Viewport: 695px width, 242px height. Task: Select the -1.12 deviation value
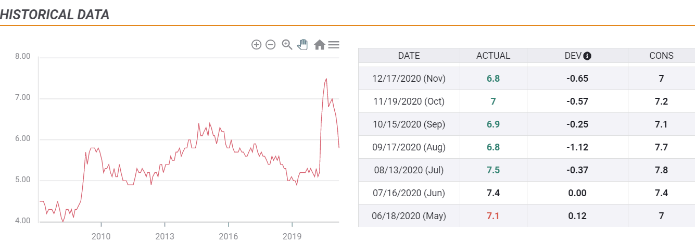coord(577,147)
